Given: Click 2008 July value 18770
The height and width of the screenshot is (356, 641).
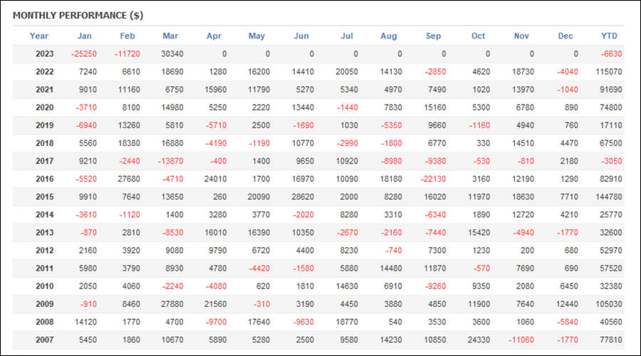Looking at the screenshot, I should (347, 322).
